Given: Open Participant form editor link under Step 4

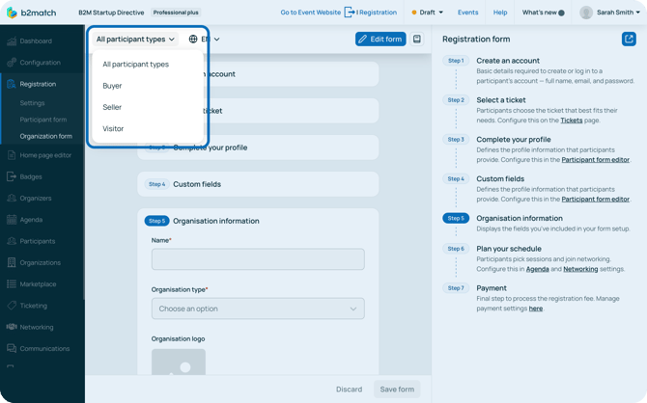Looking at the screenshot, I should pyautogui.click(x=595, y=199).
